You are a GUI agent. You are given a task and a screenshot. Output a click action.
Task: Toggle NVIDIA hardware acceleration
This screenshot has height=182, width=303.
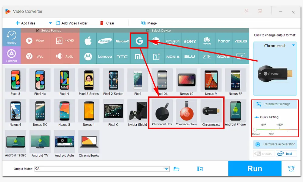coord(264,153)
